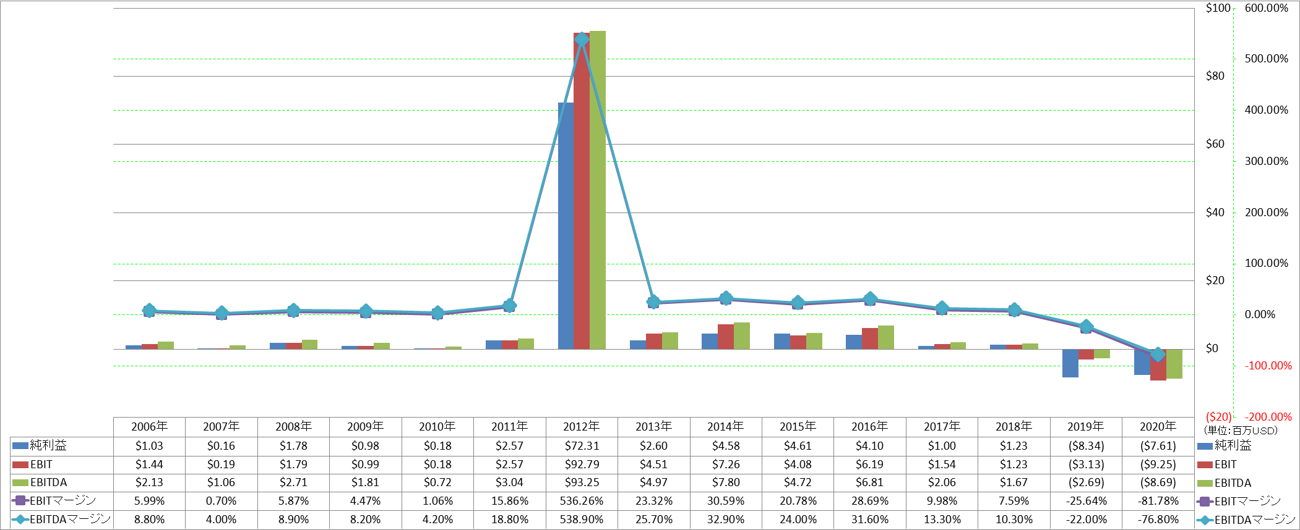This screenshot has height=530, width=1300.
Task: Click the 400.00% secondary axis label
Action: pos(1267,110)
